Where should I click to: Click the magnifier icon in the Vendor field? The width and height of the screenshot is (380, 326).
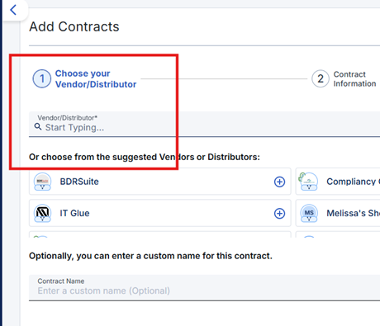point(38,126)
